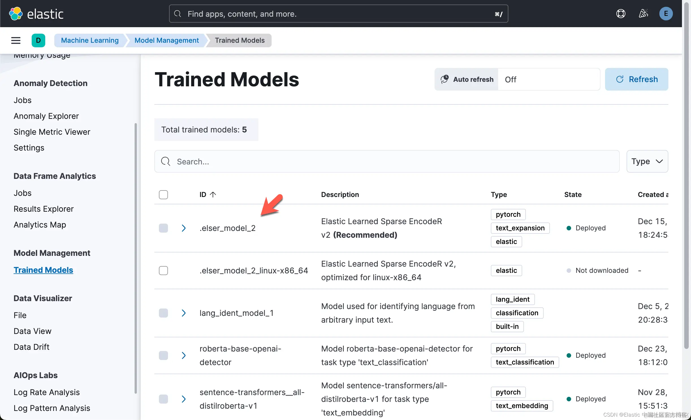This screenshot has height=420, width=691.
Task: Focus the trained models Search field
Action: [387, 161]
